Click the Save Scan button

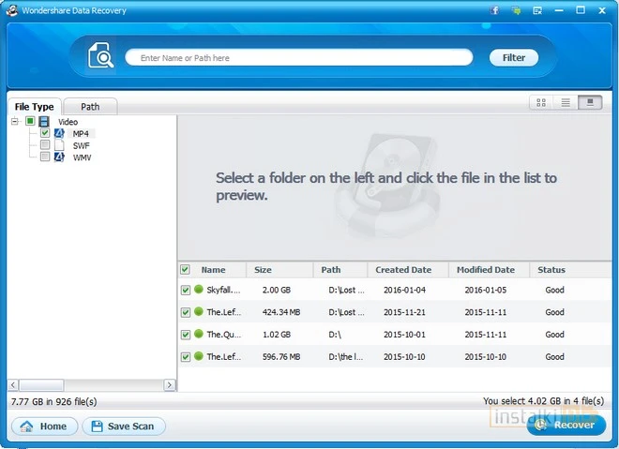point(124,427)
